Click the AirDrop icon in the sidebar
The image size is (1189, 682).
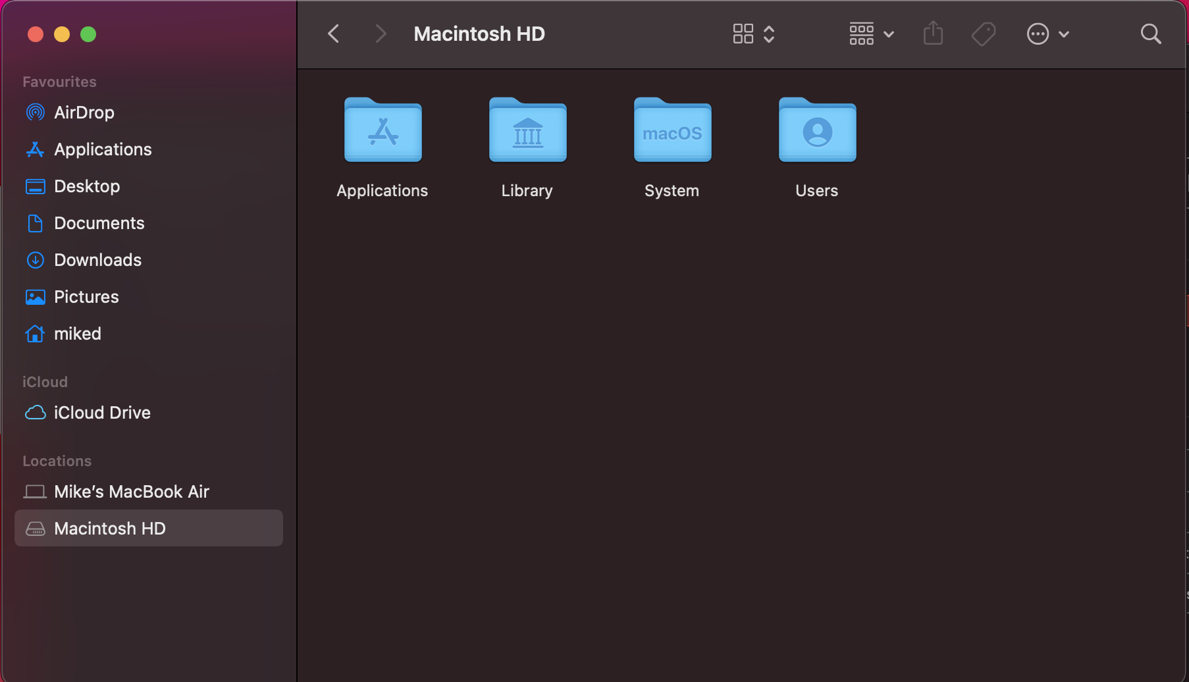click(x=36, y=113)
